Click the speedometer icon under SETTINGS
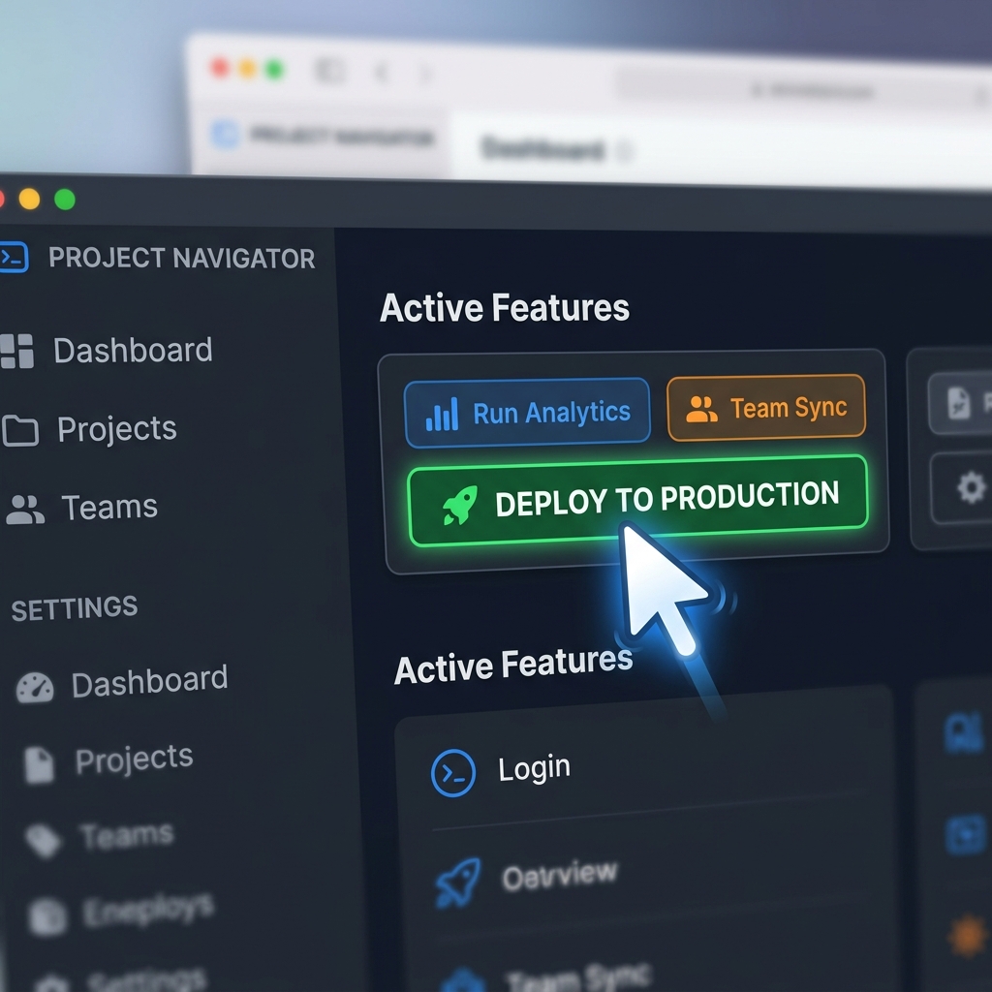992x992 pixels. (35, 688)
